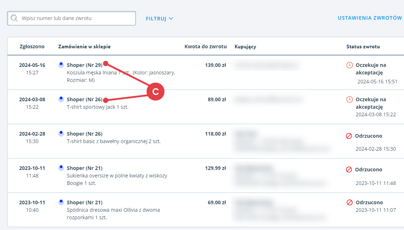Click Status zwrotu column header

tap(363, 47)
